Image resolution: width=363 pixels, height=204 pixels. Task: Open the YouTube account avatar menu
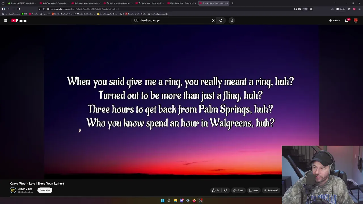pos(356,20)
